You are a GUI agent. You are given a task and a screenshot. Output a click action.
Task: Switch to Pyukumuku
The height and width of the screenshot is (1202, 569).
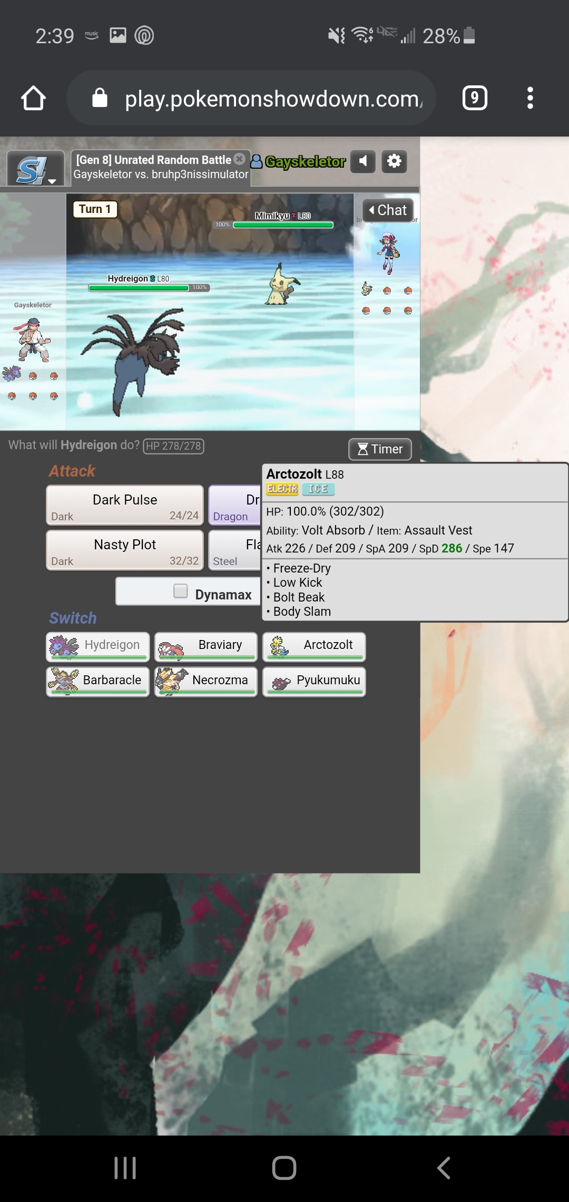coord(314,682)
